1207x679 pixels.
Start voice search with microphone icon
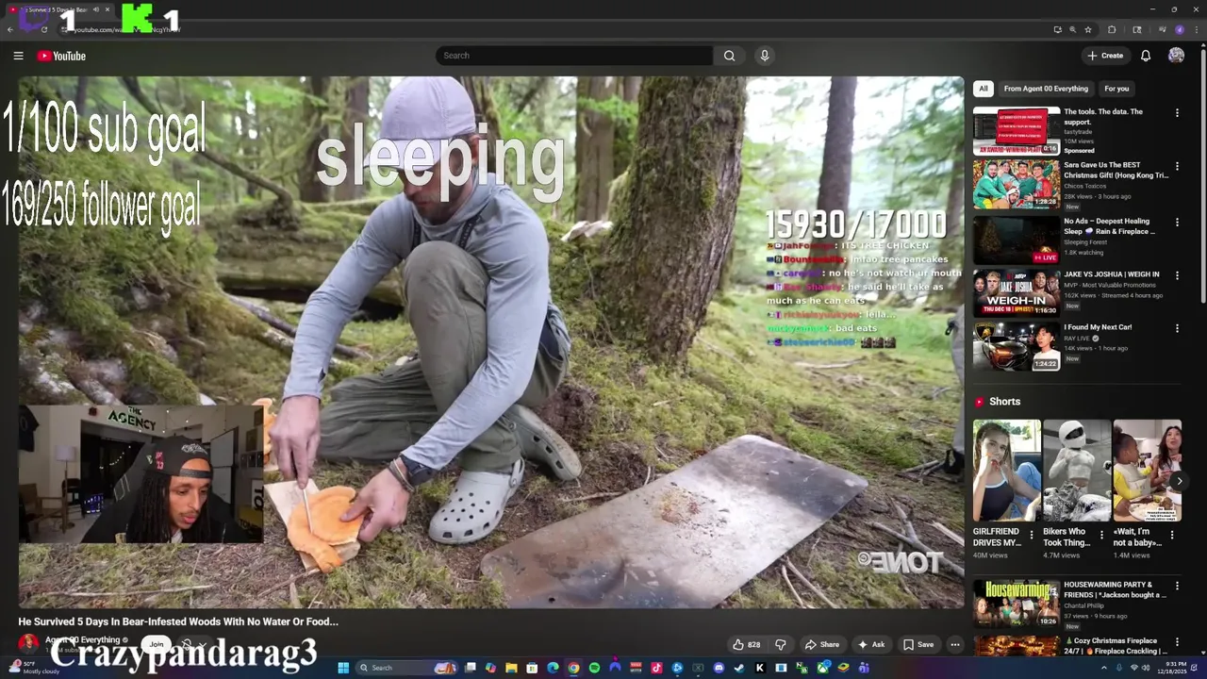click(765, 56)
